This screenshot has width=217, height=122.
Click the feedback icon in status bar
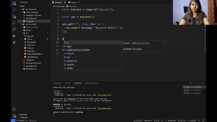tap(199, 121)
